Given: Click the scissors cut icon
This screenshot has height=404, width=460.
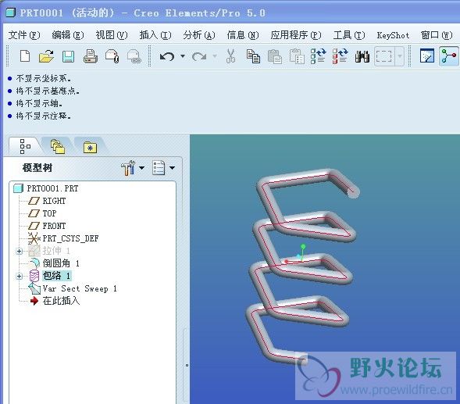Looking at the screenshot, I should click(x=230, y=55).
